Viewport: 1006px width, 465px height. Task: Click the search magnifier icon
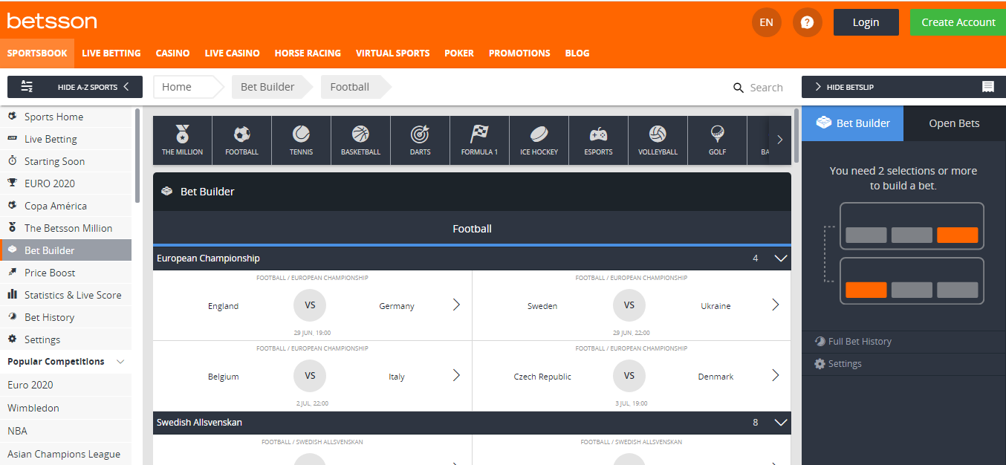[x=738, y=88]
